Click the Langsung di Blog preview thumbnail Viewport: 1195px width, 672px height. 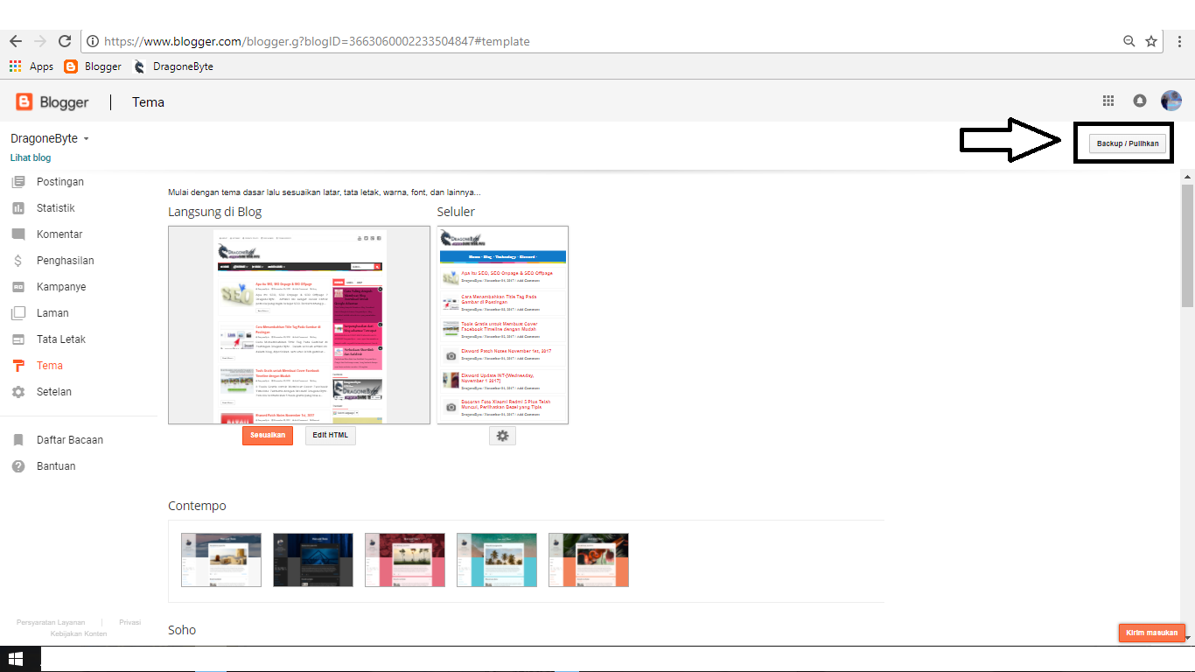pos(299,325)
